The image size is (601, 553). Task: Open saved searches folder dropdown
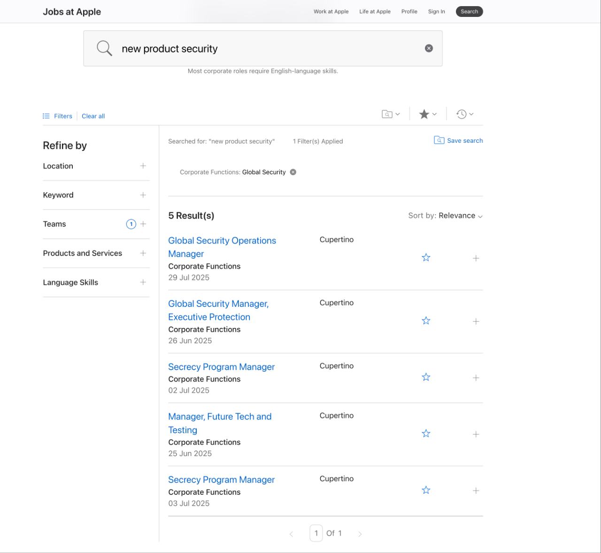click(x=391, y=114)
